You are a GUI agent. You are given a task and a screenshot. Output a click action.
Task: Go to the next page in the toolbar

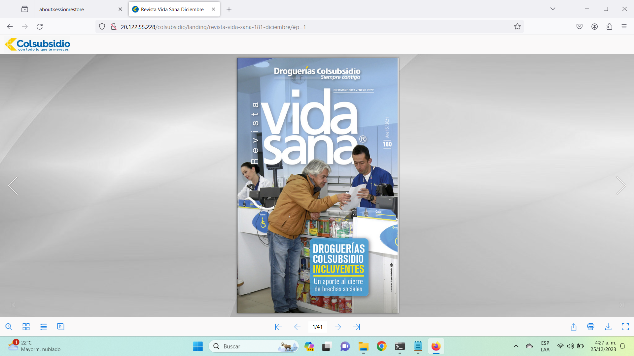pos(338,327)
